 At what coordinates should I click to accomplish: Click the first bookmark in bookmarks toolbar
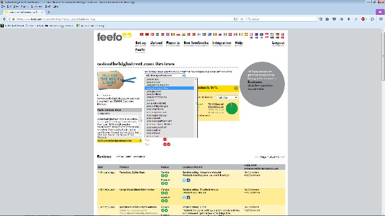point(13,25)
